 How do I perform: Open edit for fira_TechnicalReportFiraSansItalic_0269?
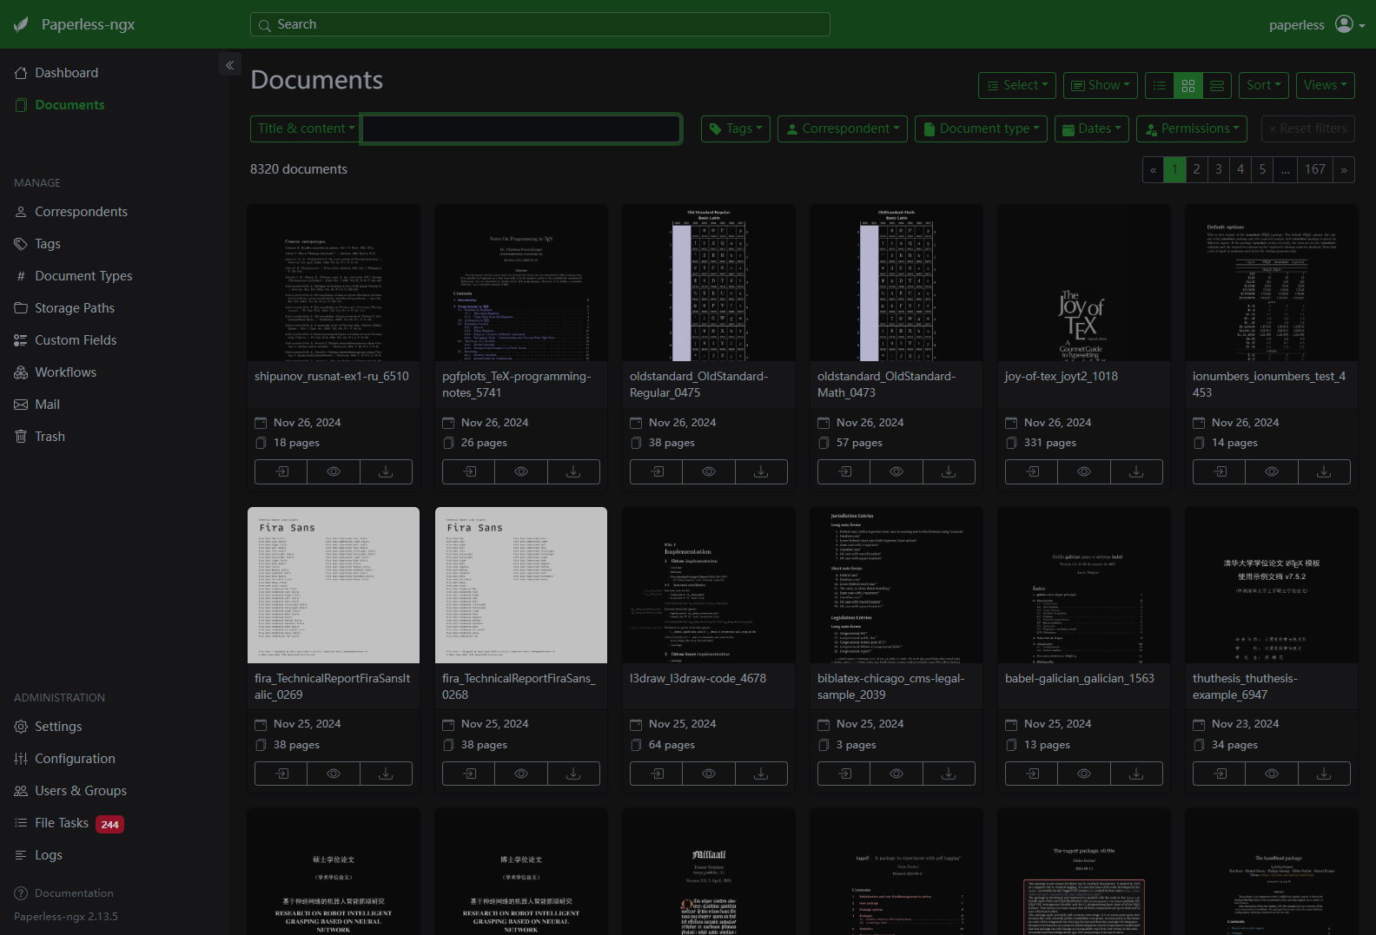tap(281, 774)
